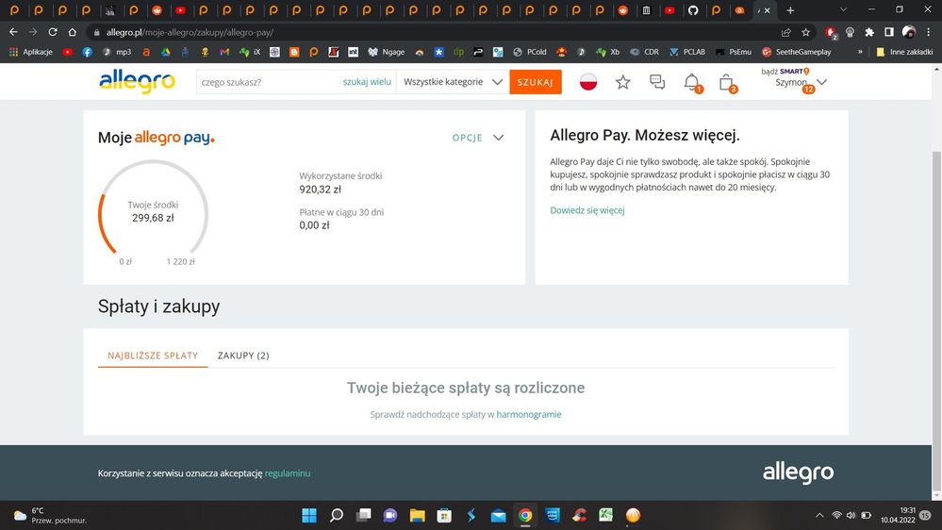Open the messages chat icon in Allegro header
This screenshot has width=942, height=530.
(657, 82)
